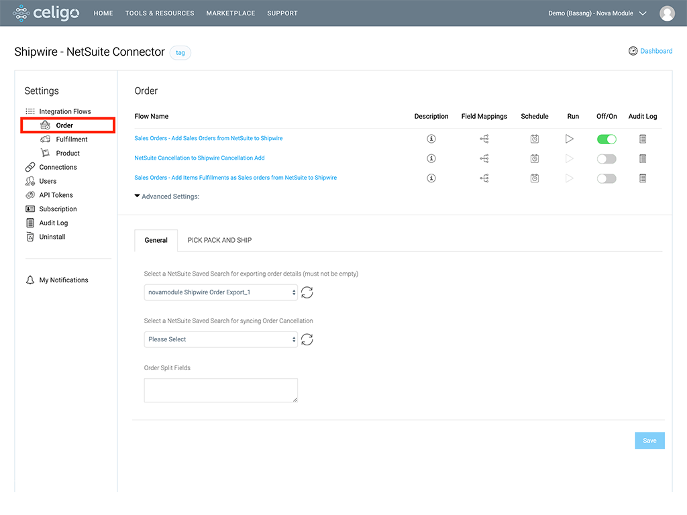Open description info for NetSuite Cancellation flow

click(x=431, y=158)
